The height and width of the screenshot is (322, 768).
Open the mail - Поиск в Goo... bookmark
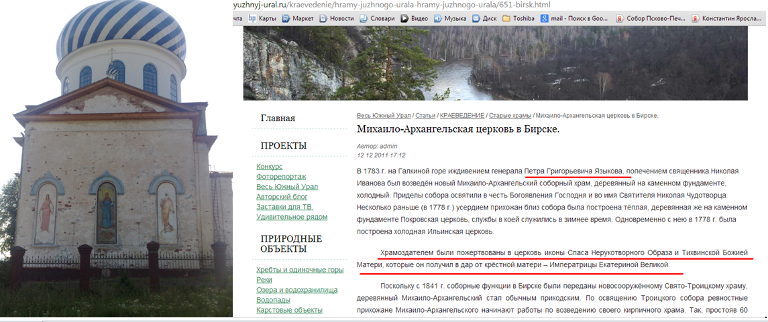[575, 19]
